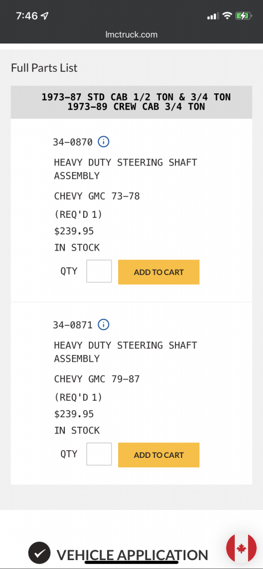
Task: Tap the Wi-Fi status icon
Action: (227, 16)
